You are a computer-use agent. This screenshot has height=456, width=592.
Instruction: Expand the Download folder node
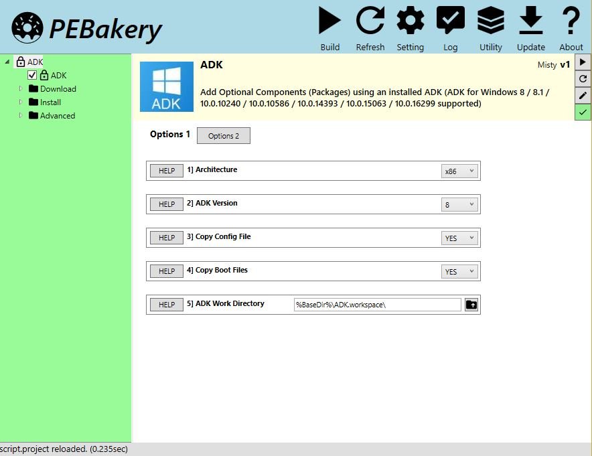coord(21,88)
